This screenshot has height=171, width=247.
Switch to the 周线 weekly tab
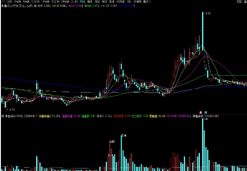pos(90,2)
